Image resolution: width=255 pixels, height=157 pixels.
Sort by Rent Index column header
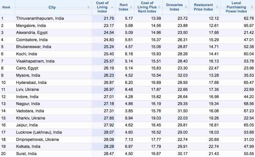tap(123, 7)
